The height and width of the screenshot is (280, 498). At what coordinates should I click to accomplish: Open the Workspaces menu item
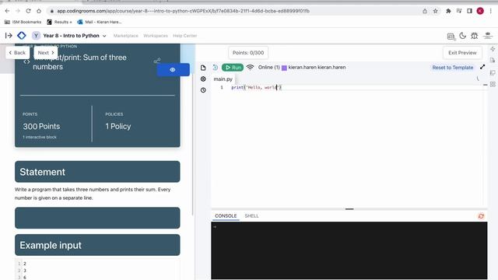pyautogui.click(x=156, y=36)
